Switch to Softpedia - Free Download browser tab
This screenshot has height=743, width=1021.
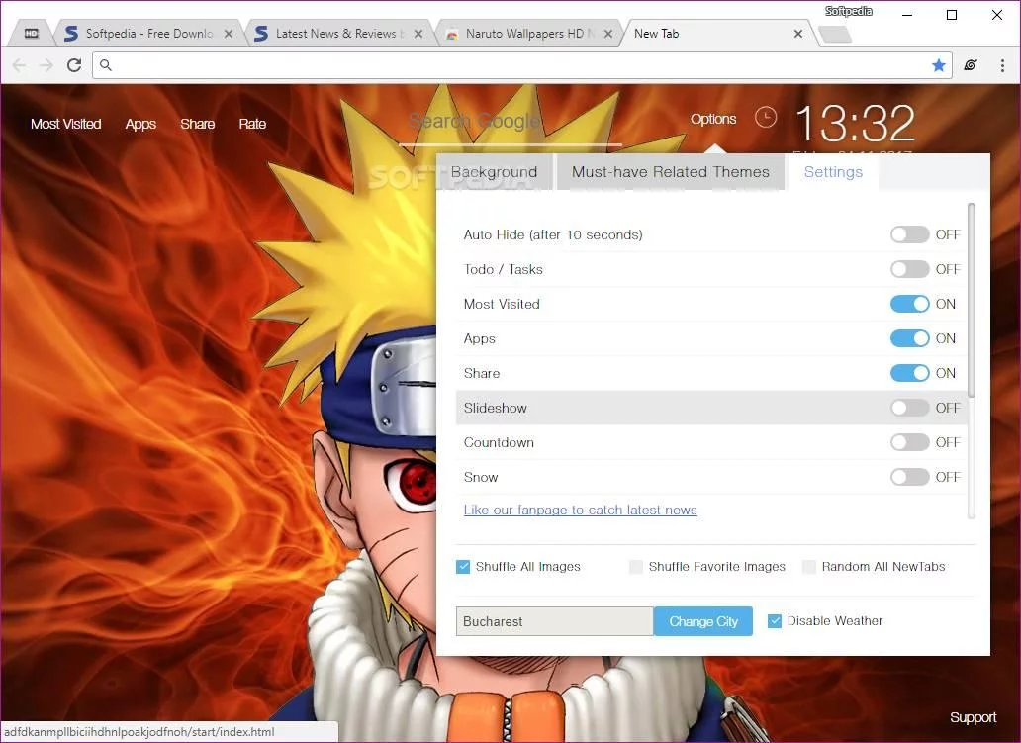[x=149, y=34]
